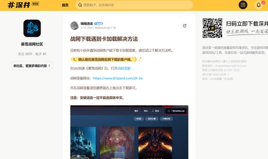This screenshot has height=159, width=268.
Task: Click the contact email in the footer
Action: coord(231,66)
